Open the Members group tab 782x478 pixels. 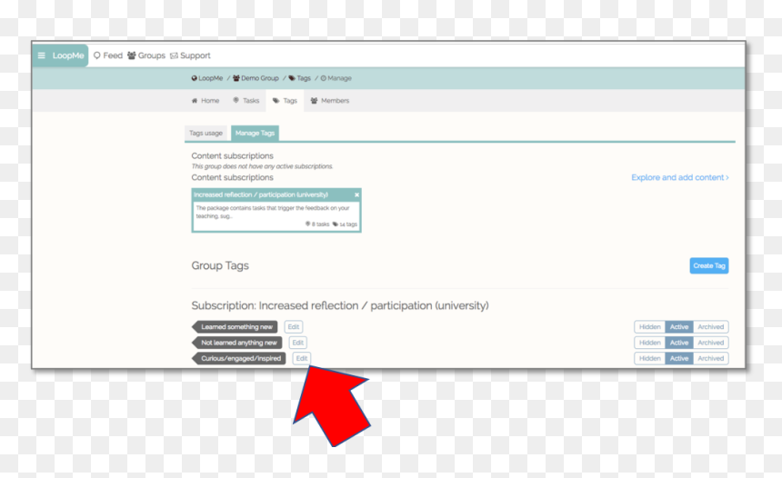tap(330, 101)
